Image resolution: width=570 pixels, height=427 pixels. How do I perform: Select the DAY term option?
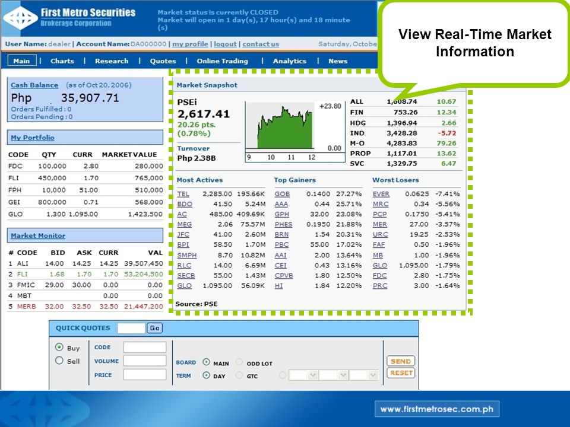pyautogui.click(x=206, y=375)
